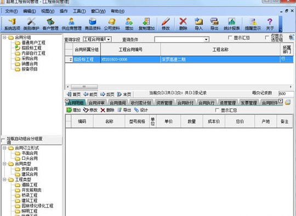Click 删除 in the contract detail toolbar
Viewport: 296px width, 216px height.
tap(107, 110)
